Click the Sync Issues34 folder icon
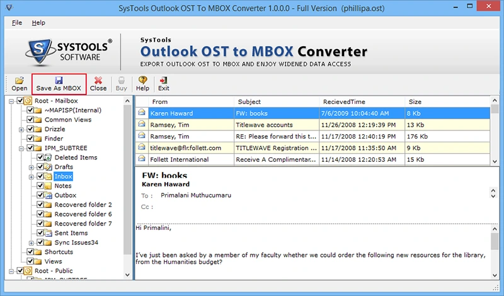This screenshot has height=296, width=504. pyautogui.click(x=48, y=242)
